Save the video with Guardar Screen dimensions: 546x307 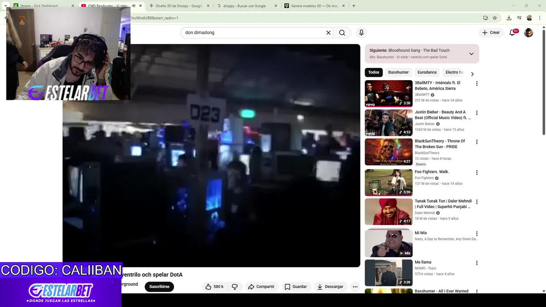pyautogui.click(x=296, y=287)
